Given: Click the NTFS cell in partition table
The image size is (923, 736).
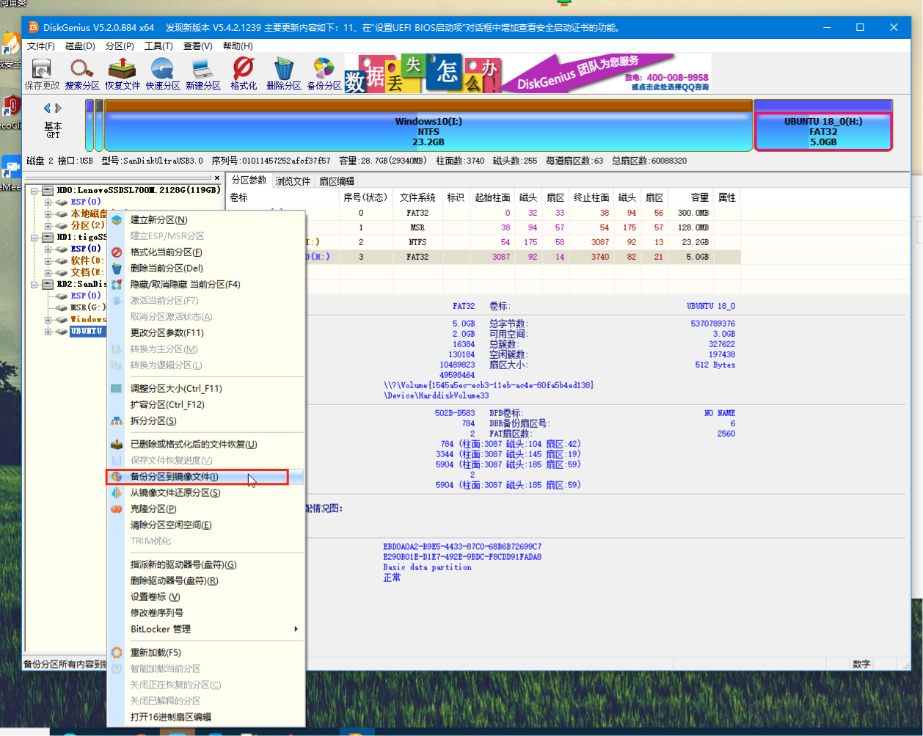Looking at the screenshot, I should [x=417, y=242].
